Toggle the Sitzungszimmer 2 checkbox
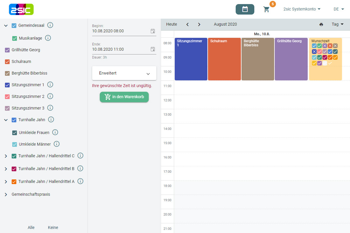Viewport: 350px width, 233px height. pos(8,96)
